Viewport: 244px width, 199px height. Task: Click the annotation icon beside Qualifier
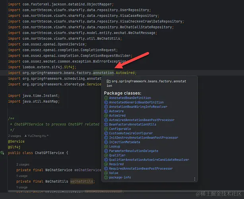[106, 155]
